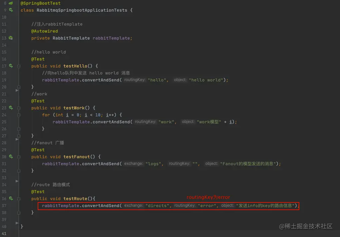This screenshot has width=340, height=237.
Task: Click the //work comment
Action: (x=39, y=94)
